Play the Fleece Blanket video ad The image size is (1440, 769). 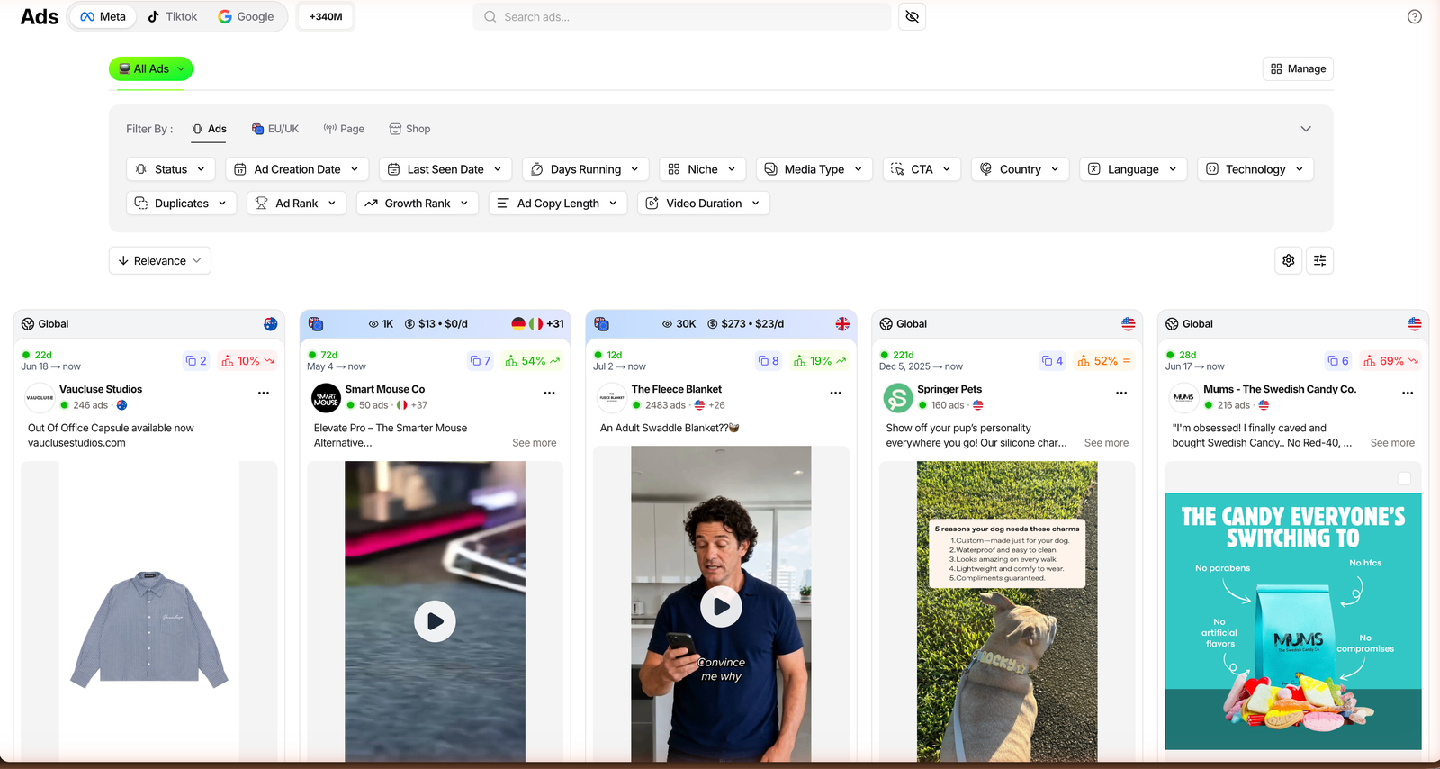[721, 606]
